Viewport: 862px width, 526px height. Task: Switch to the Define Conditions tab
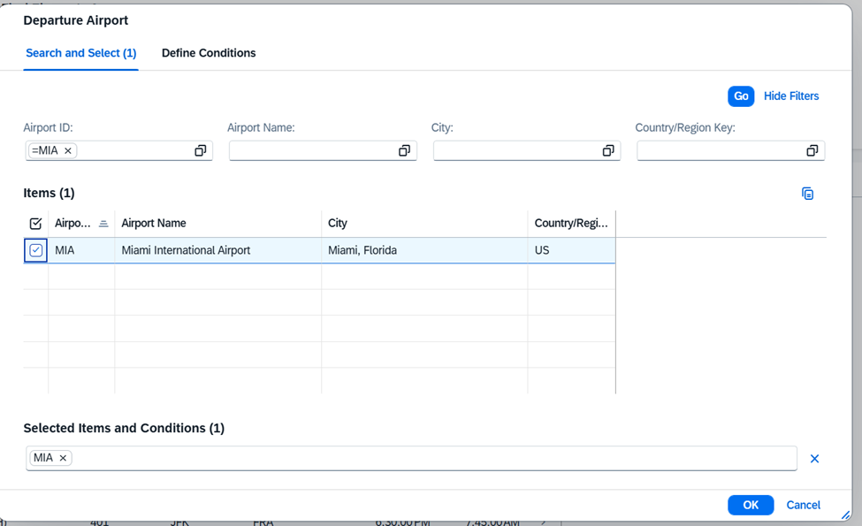pos(209,53)
